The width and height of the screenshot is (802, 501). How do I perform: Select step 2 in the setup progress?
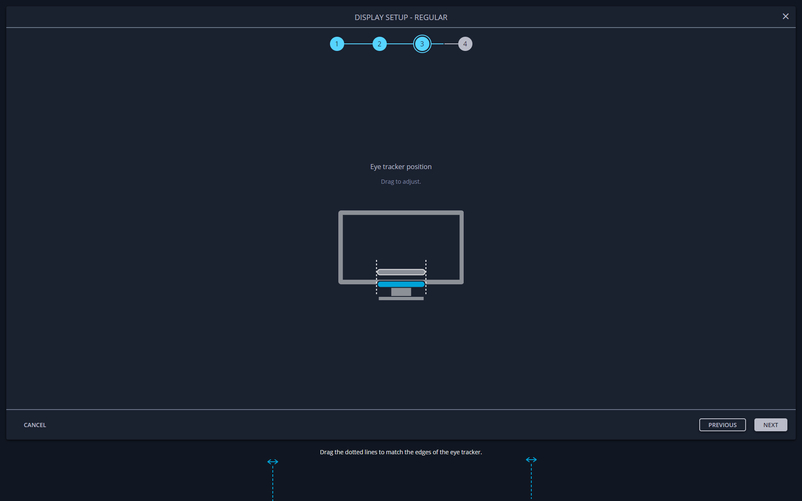(380, 43)
